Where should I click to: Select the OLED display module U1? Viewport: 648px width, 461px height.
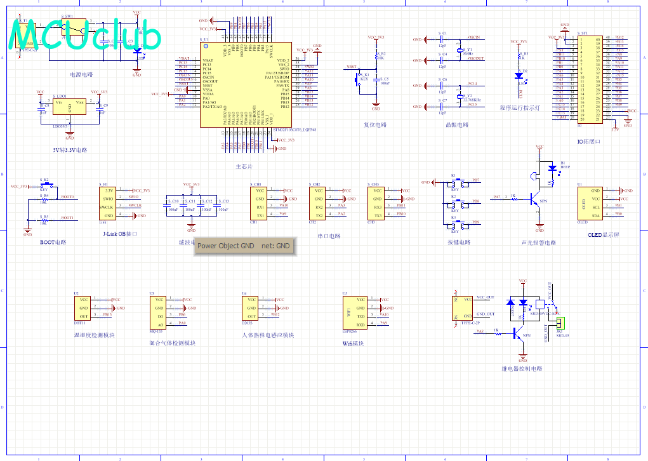[590, 203]
